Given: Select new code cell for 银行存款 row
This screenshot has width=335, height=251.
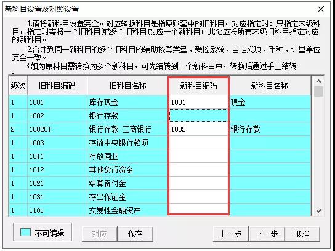Looking at the screenshot, I should coord(198,116).
